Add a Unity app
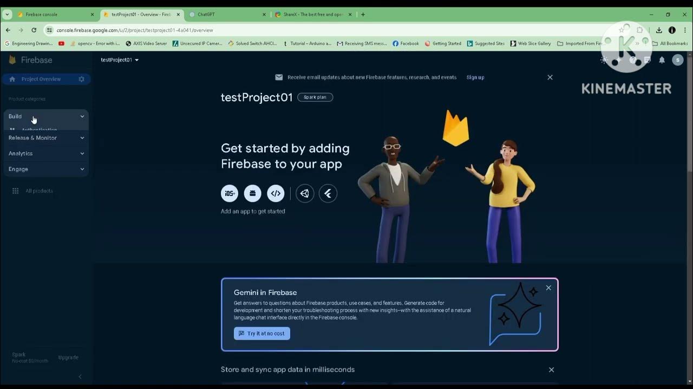 (305, 193)
